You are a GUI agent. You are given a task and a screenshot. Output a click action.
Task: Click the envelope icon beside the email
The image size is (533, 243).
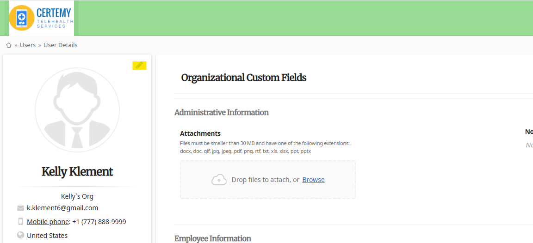click(20, 208)
